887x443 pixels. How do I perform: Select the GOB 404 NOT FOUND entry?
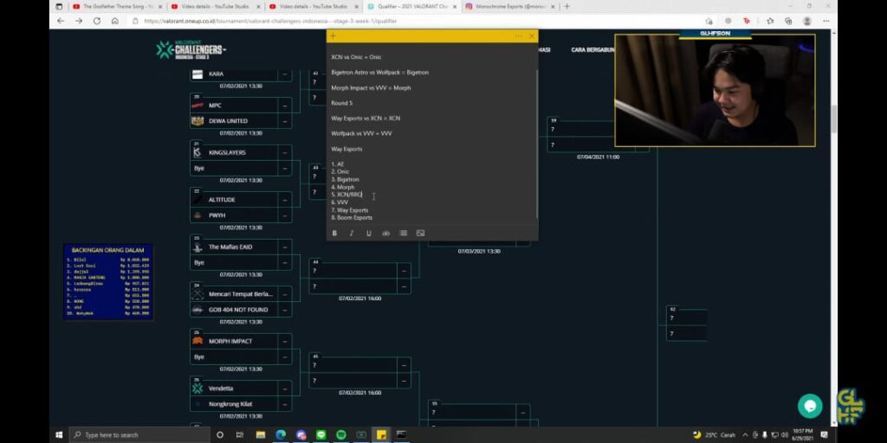point(241,310)
